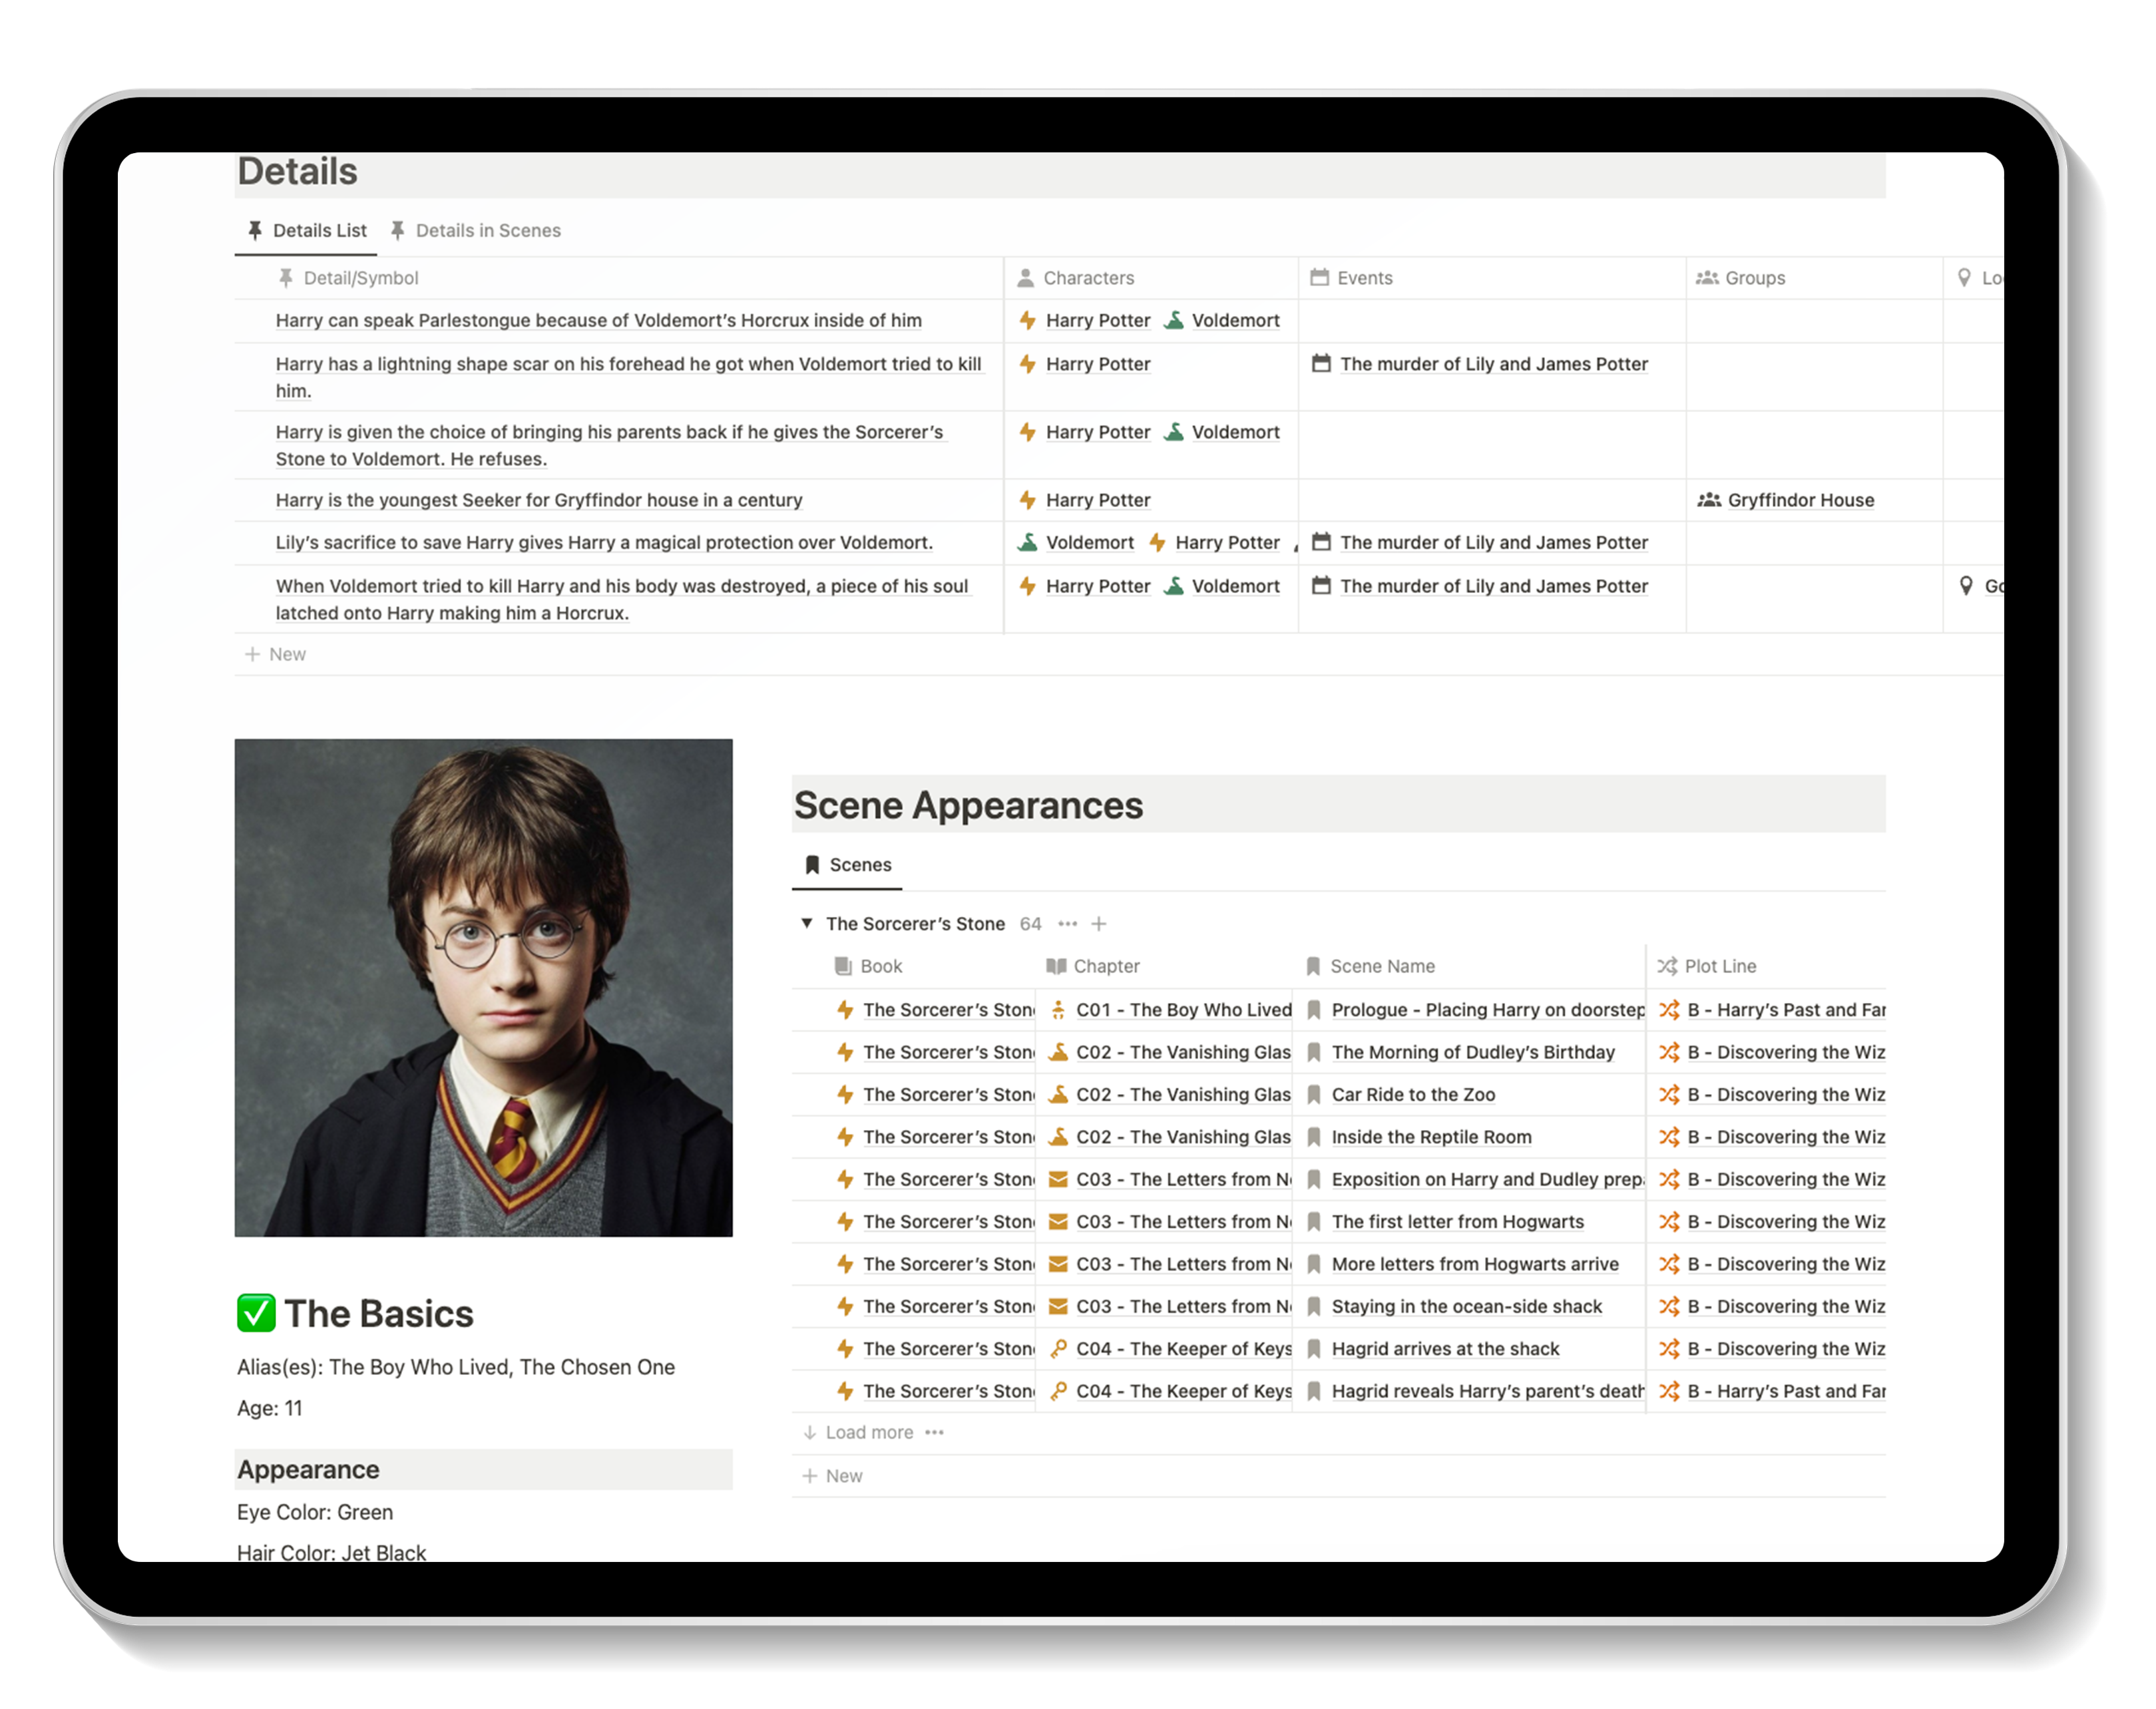
Task: Click the Harry Potter portrait image
Action: pos(483,988)
